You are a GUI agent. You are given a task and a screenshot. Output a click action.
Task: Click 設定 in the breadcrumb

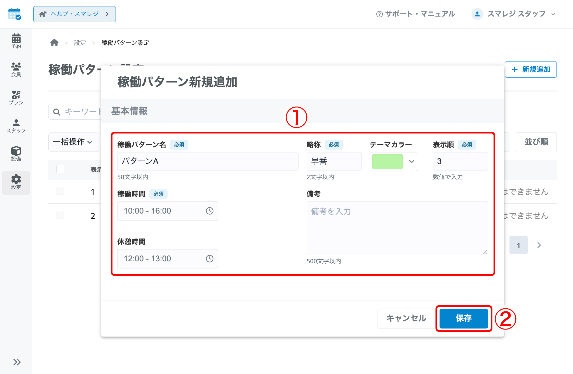pyautogui.click(x=80, y=43)
